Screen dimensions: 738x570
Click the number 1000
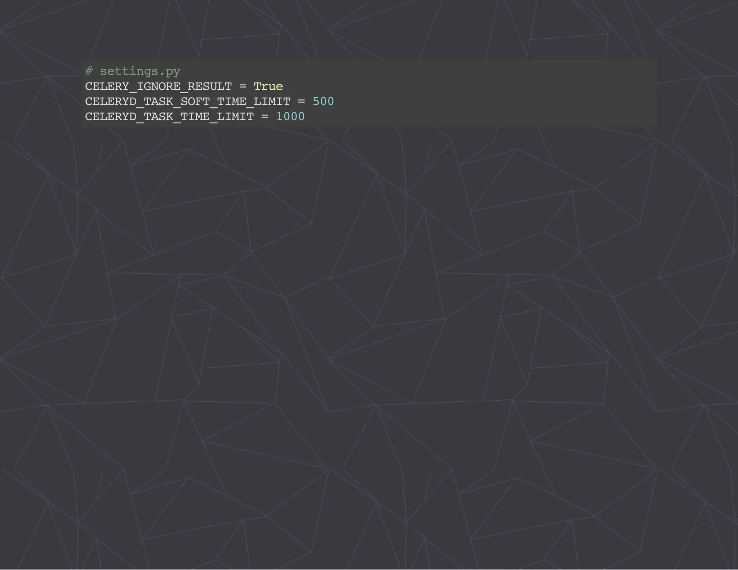tap(290, 117)
